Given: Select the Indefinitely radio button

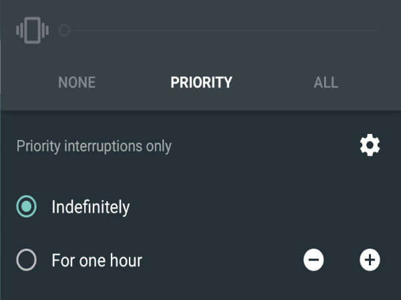Looking at the screenshot, I should click(26, 207).
